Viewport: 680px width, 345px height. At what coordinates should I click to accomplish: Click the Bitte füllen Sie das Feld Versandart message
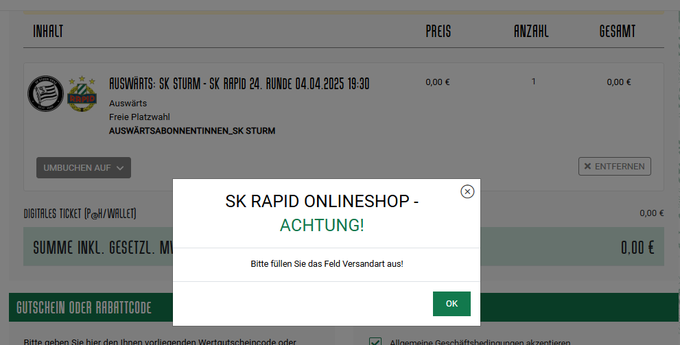tap(327, 263)
